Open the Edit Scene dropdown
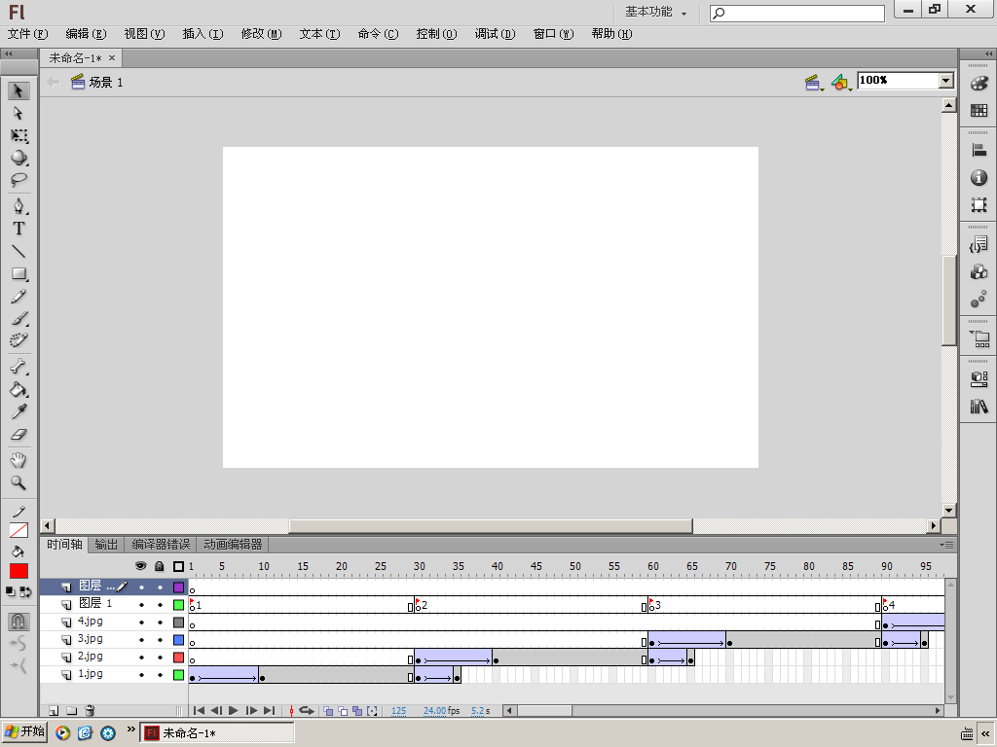Viewport: 997px width, 747px height. tap(813, 83)
